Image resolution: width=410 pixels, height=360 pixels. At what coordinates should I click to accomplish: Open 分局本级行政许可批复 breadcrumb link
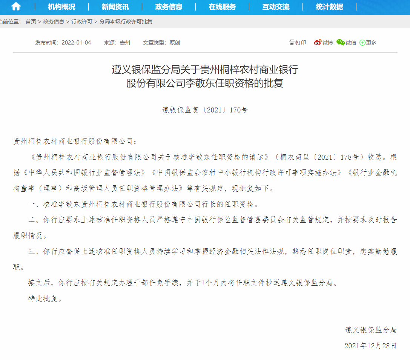click(126, 22)
